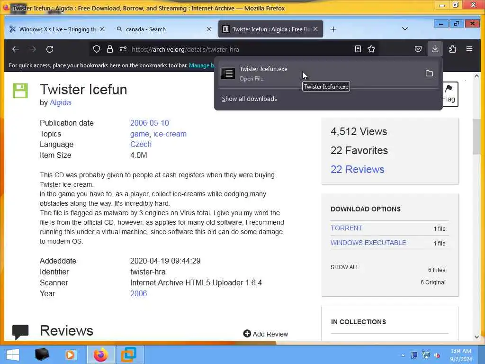Open VirtualBox-style taskbar icon

pos(129,355)
